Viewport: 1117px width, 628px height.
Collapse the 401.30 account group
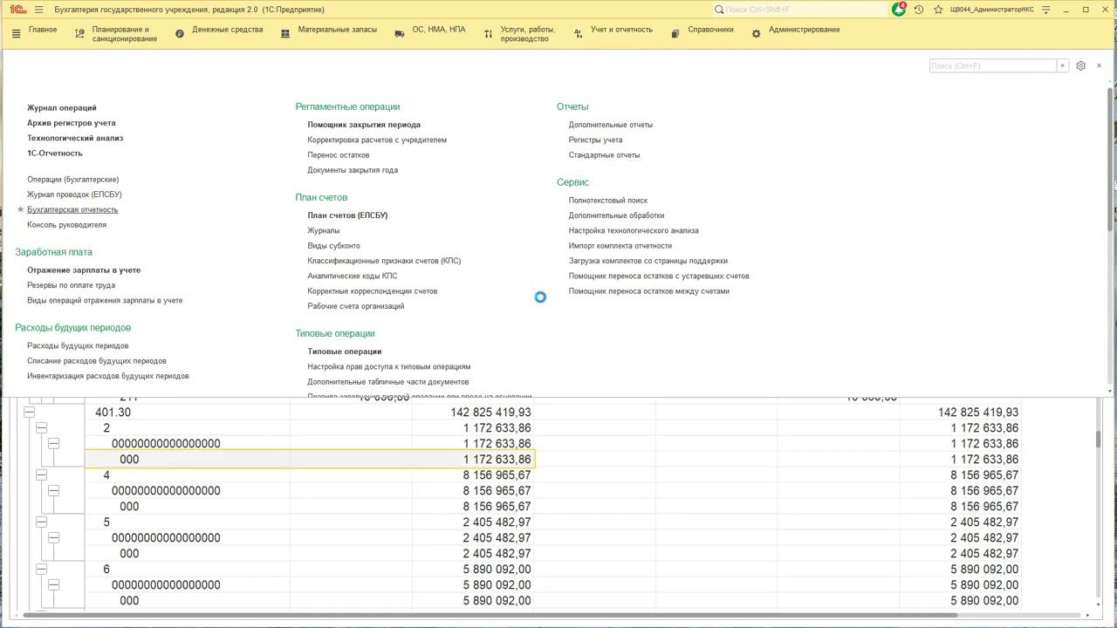(x=29, y=413)
